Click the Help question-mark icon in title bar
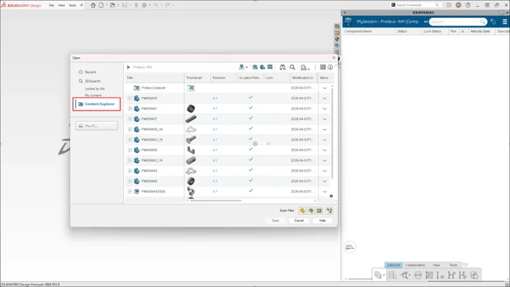Screen dimensions: 510x287 tap(468, 5)
